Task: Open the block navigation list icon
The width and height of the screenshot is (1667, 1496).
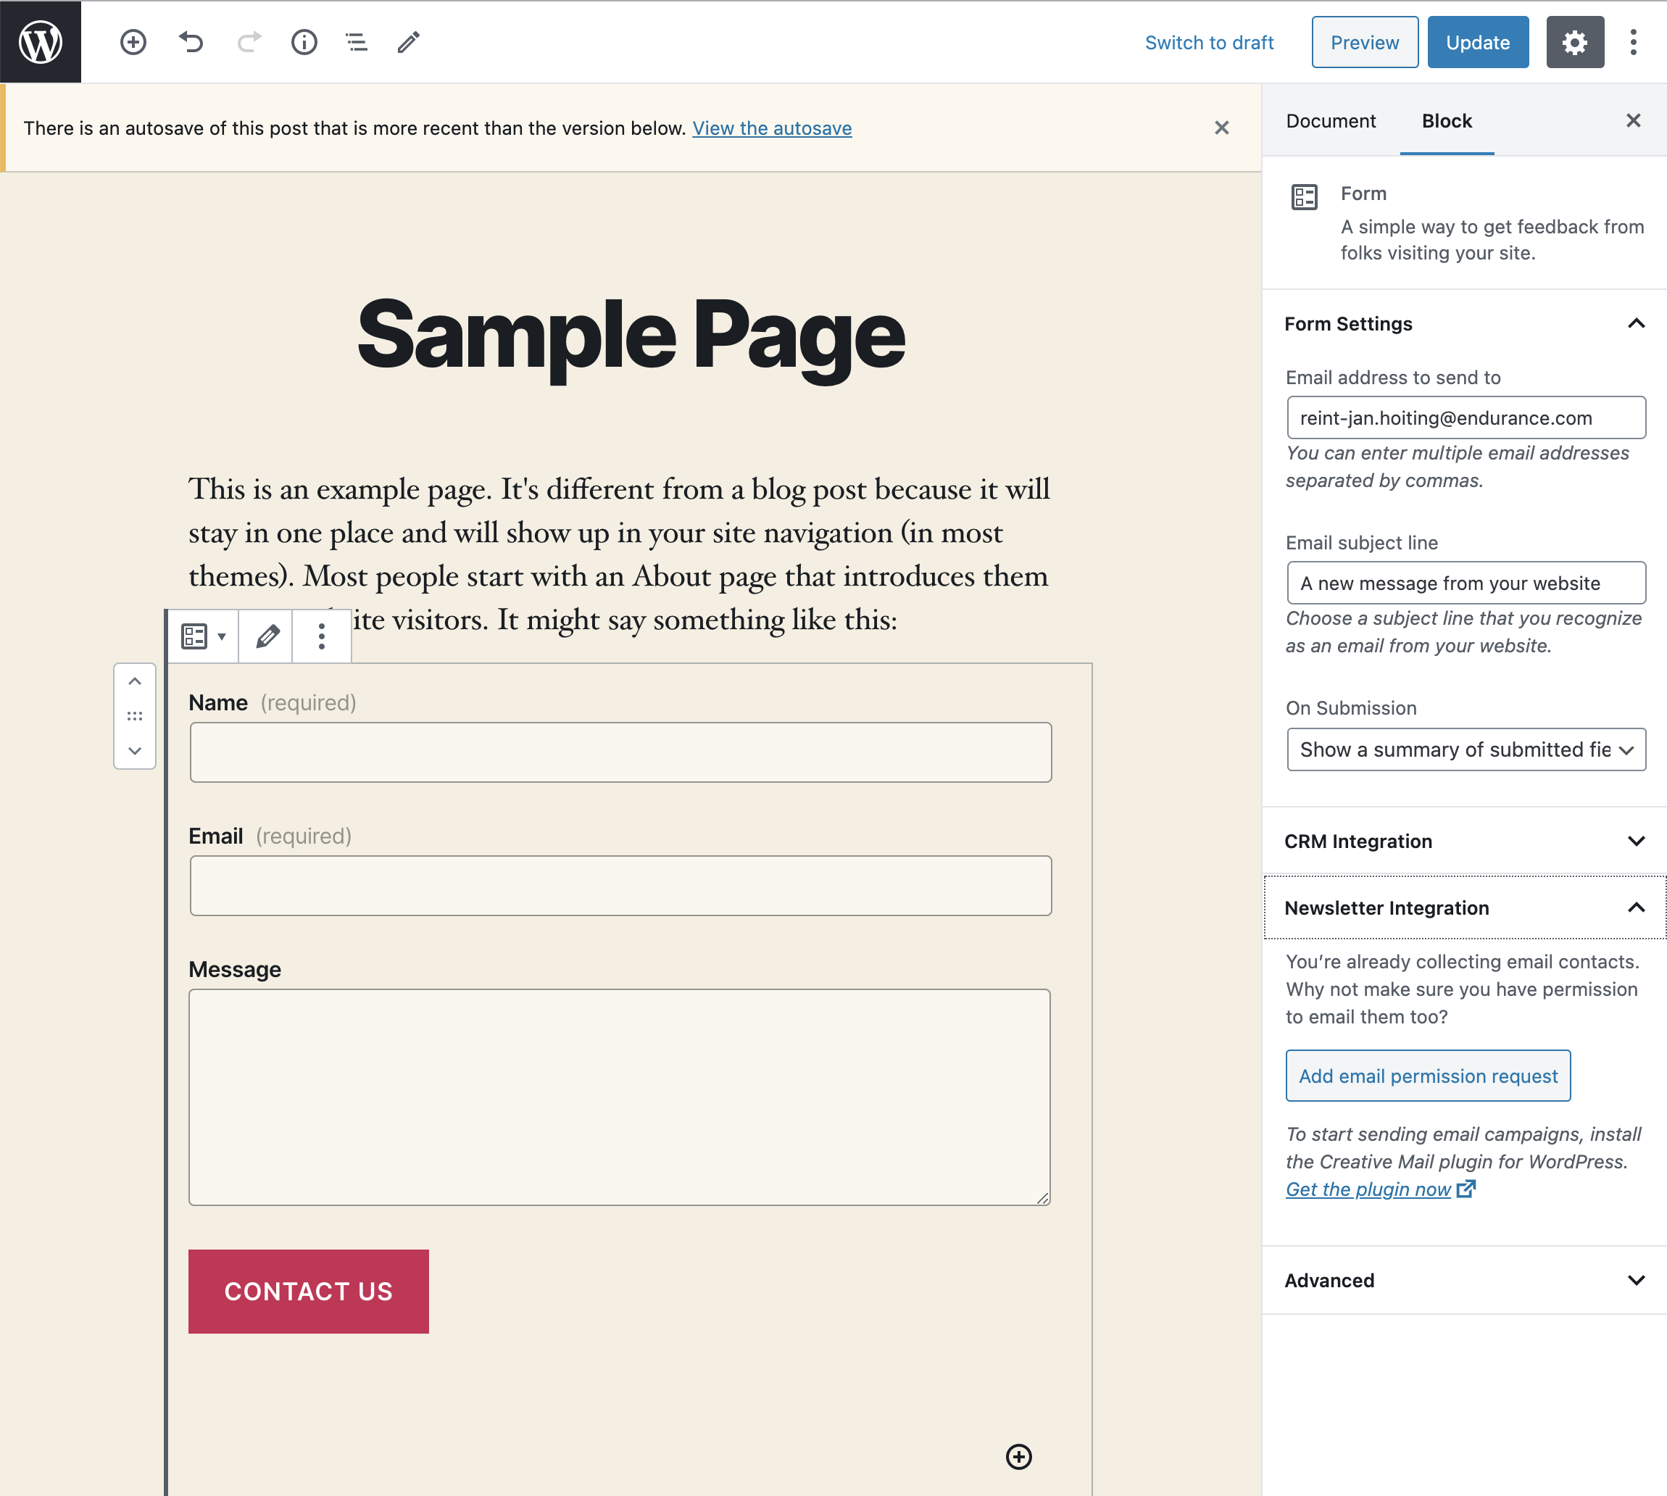Action: pyautogui.click(x=356, y=42)
